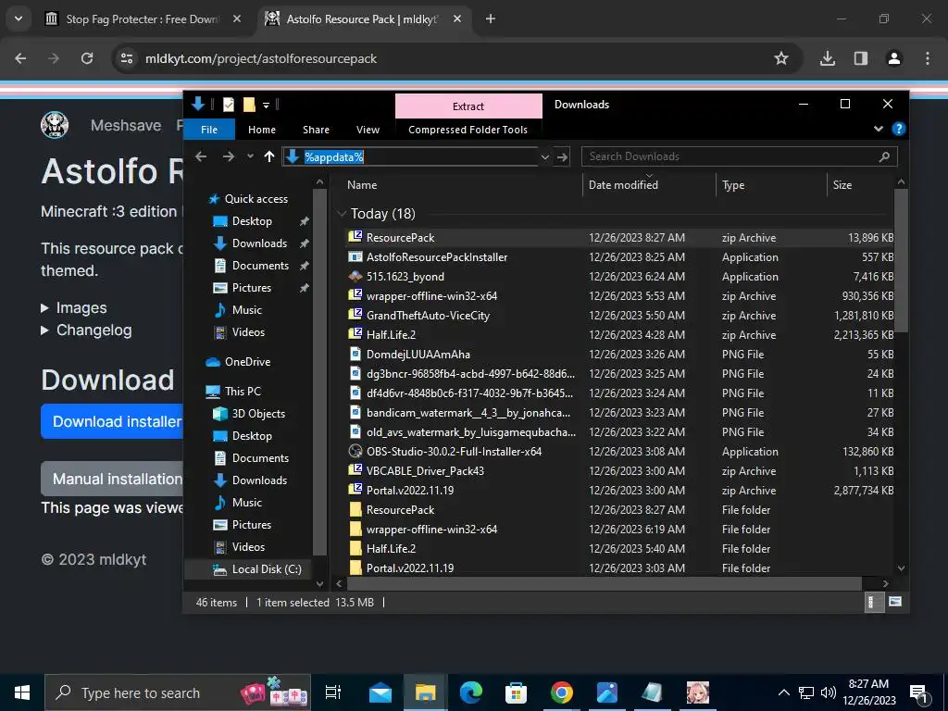Screen dimensions: 948x711
Task: Click the search magnifier icon in Explorer
Action: pyautogui.click(x=884, y=156)
